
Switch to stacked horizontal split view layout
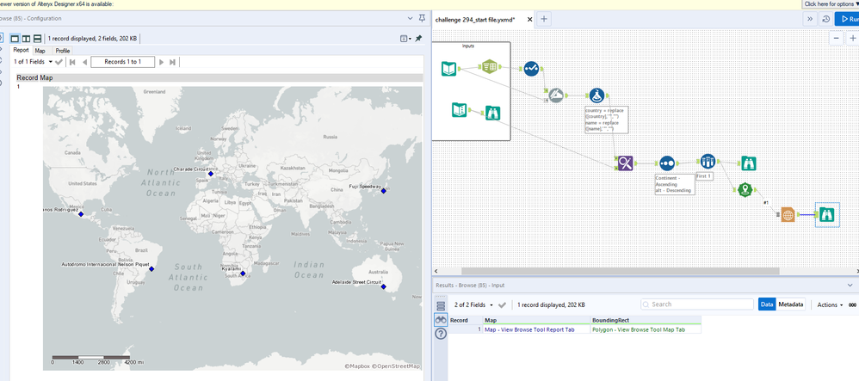coord(37,39)
